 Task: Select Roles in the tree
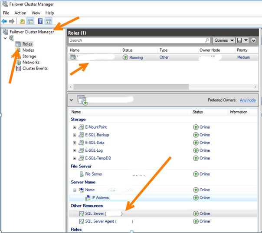pos(27,44)
